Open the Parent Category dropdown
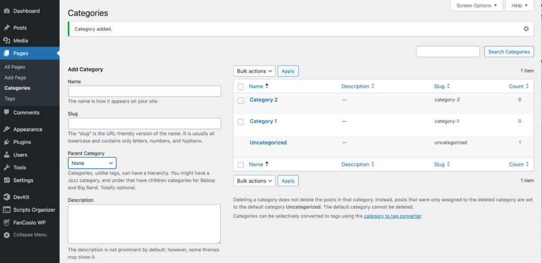This screenshot has height=263, width=542. (x=92, y=163)
